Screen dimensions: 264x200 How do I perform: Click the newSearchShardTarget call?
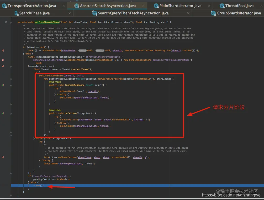coord(111,79)
